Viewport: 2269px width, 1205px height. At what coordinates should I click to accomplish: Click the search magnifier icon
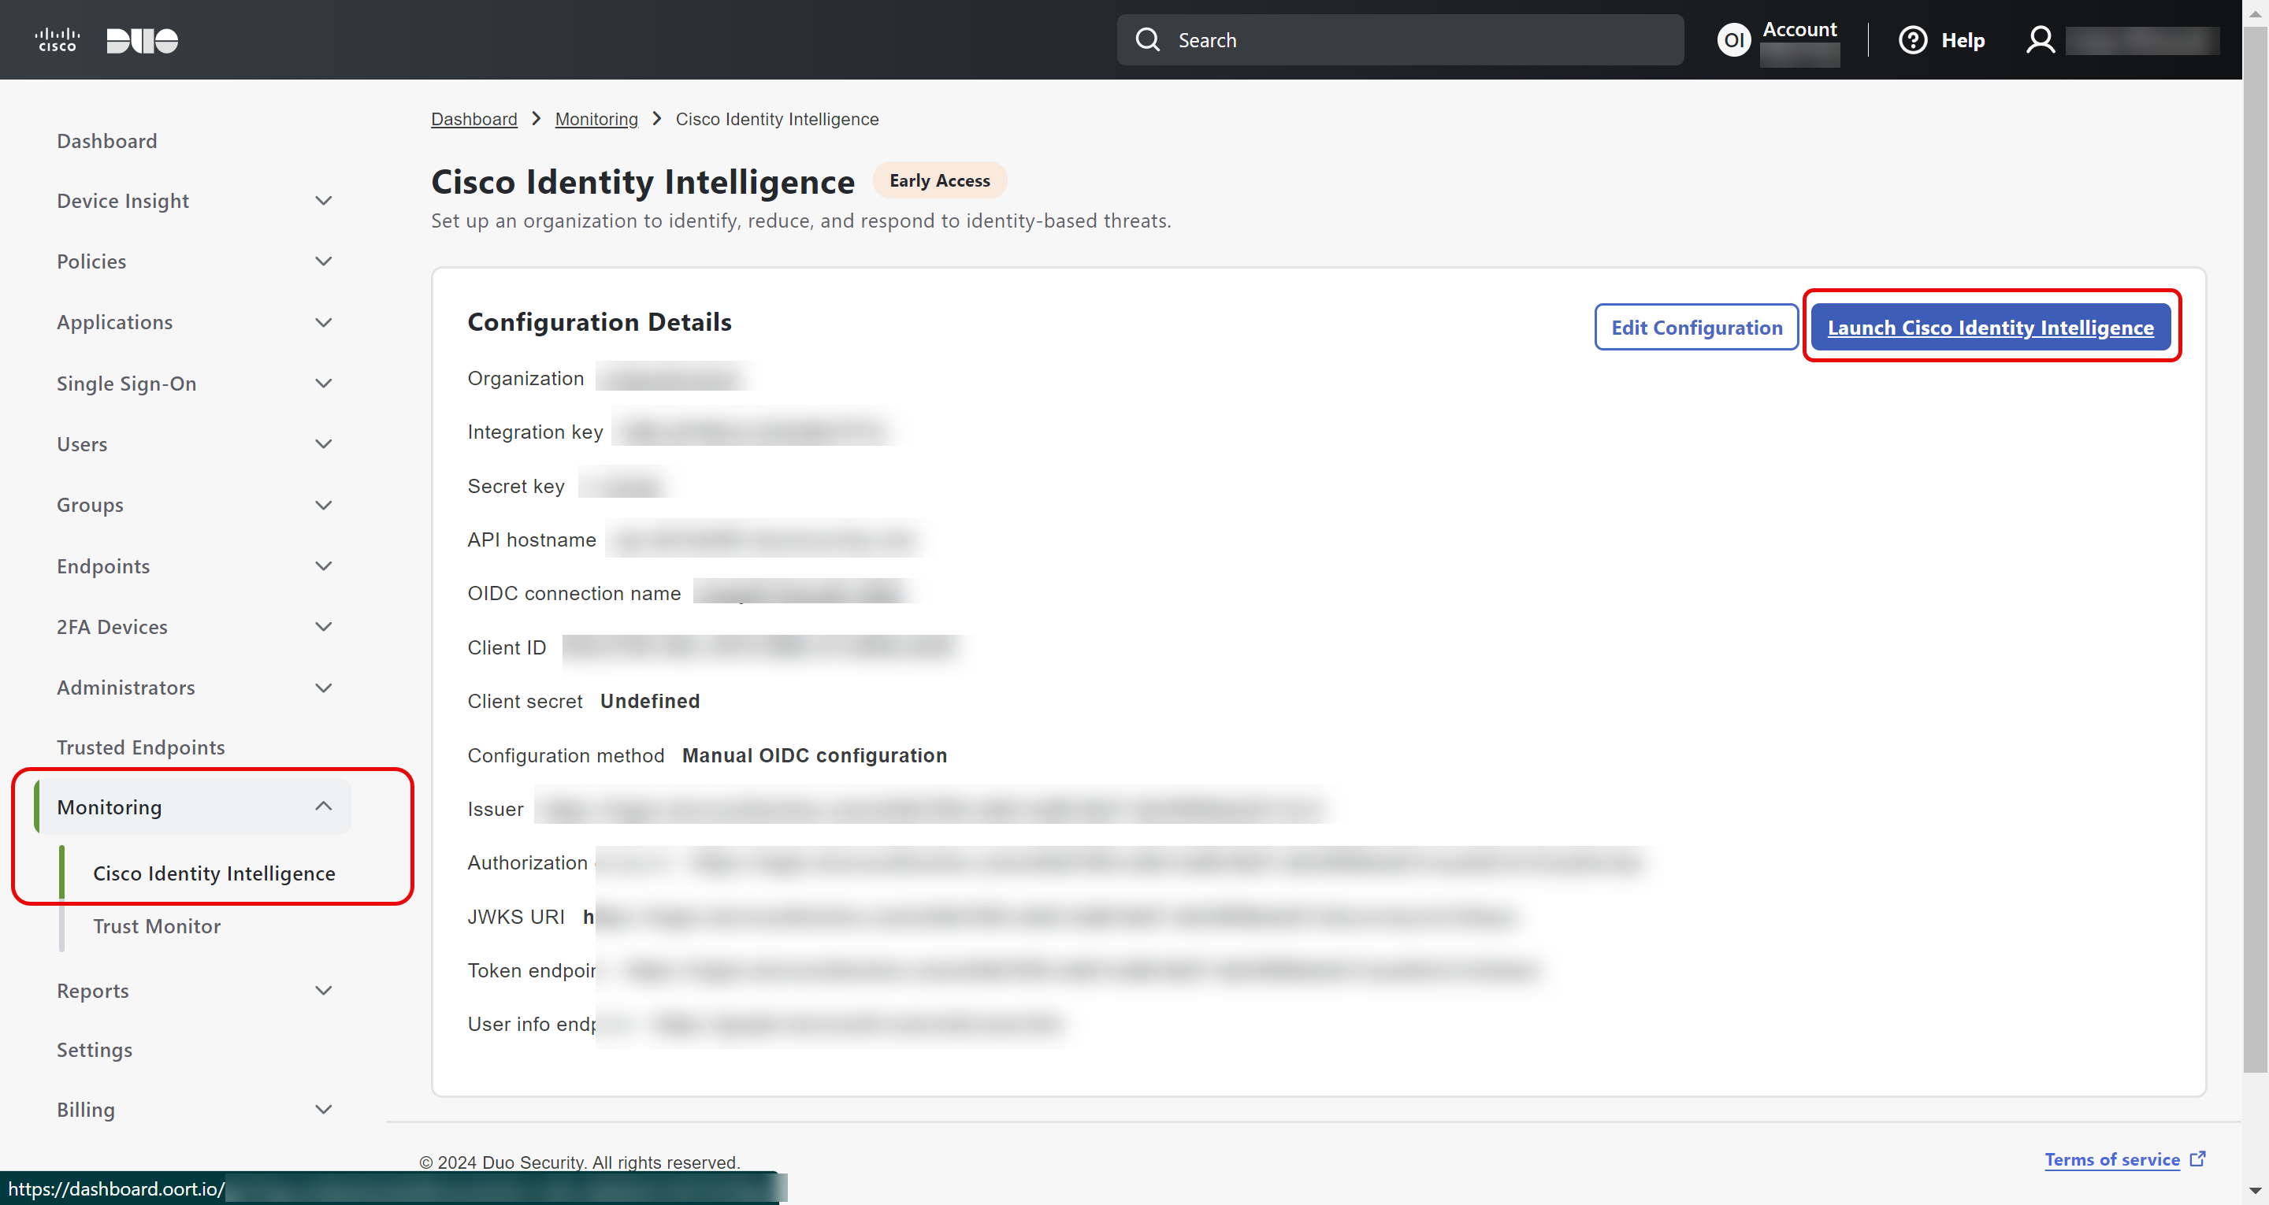(x=1147, y=39)
